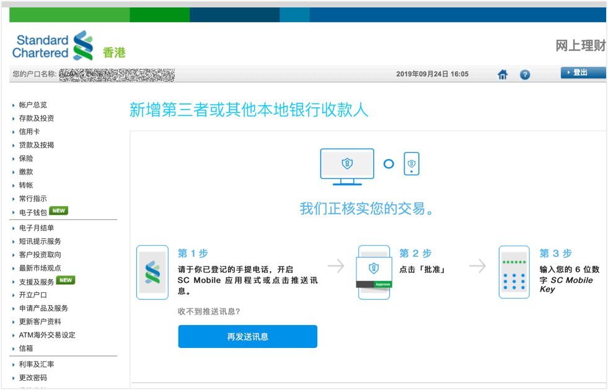Click the 香港 label by the logo
Image resolution: width=608 pixels, height=390 pixels.
pos(114,53)
